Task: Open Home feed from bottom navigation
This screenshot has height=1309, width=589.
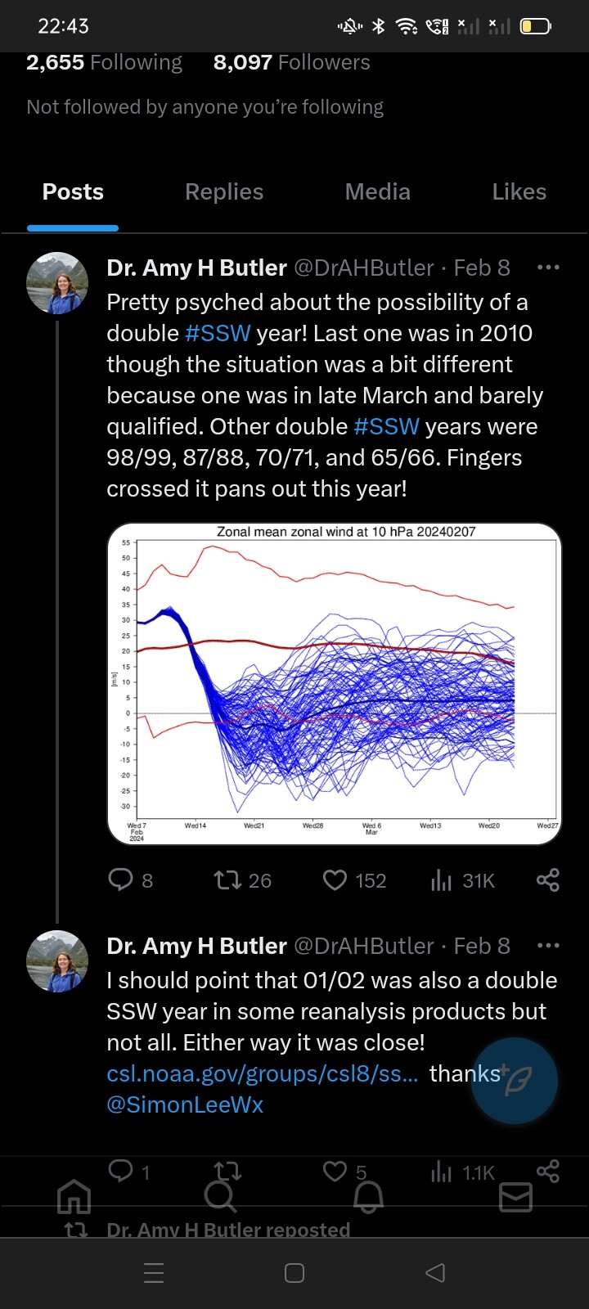Action: tap(74, 1197)
